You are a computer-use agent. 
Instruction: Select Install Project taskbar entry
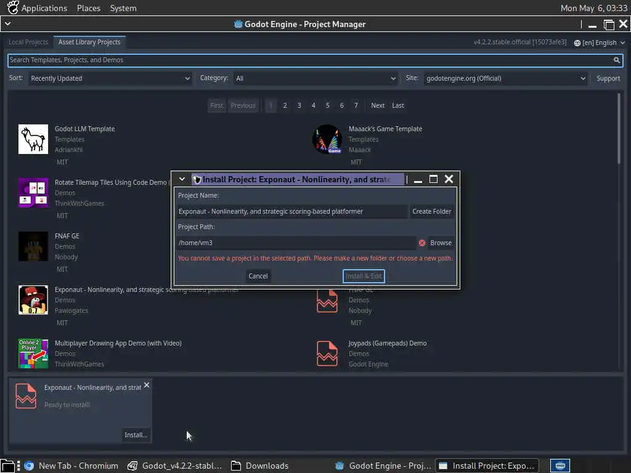487,466
